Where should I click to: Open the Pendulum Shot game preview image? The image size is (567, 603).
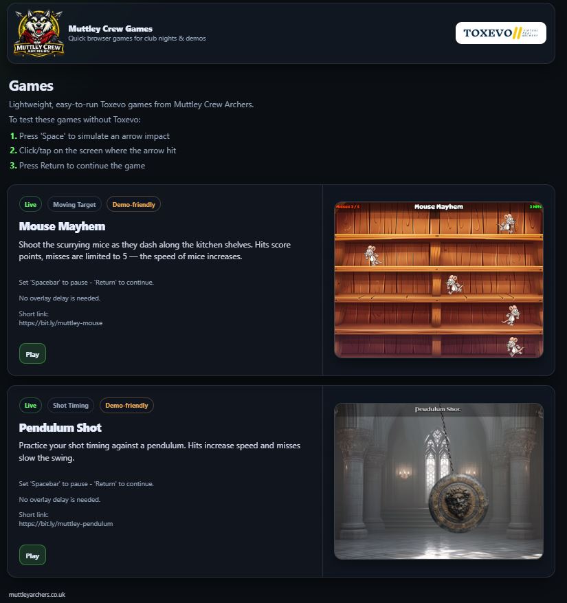[x=438, y=481]
